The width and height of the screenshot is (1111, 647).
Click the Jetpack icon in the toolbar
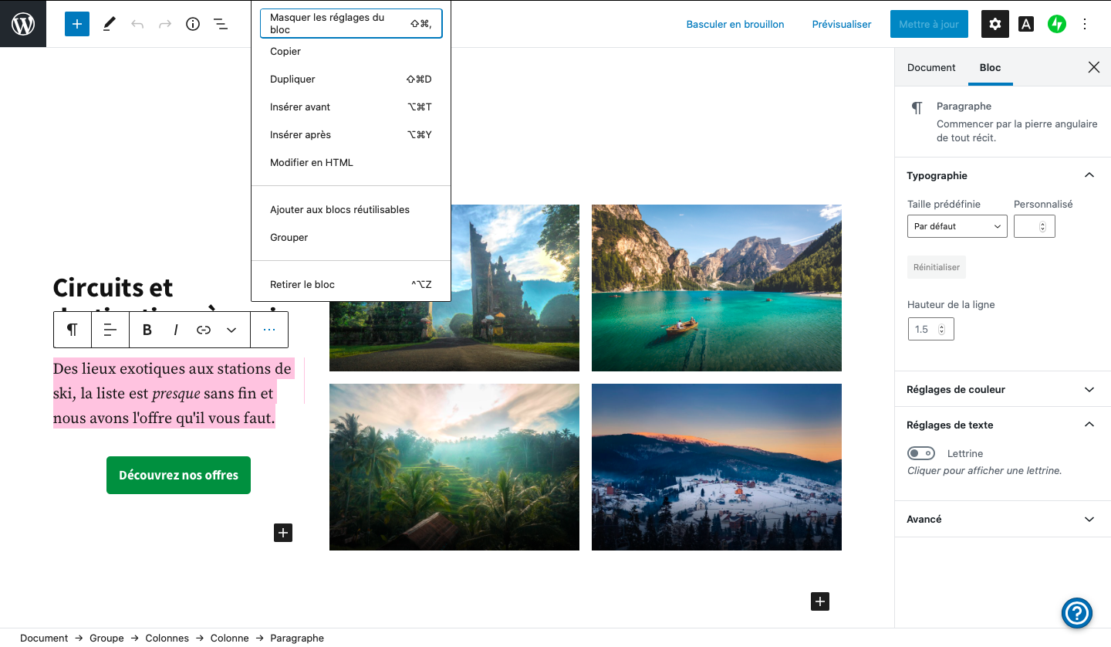coord(1056,24)
